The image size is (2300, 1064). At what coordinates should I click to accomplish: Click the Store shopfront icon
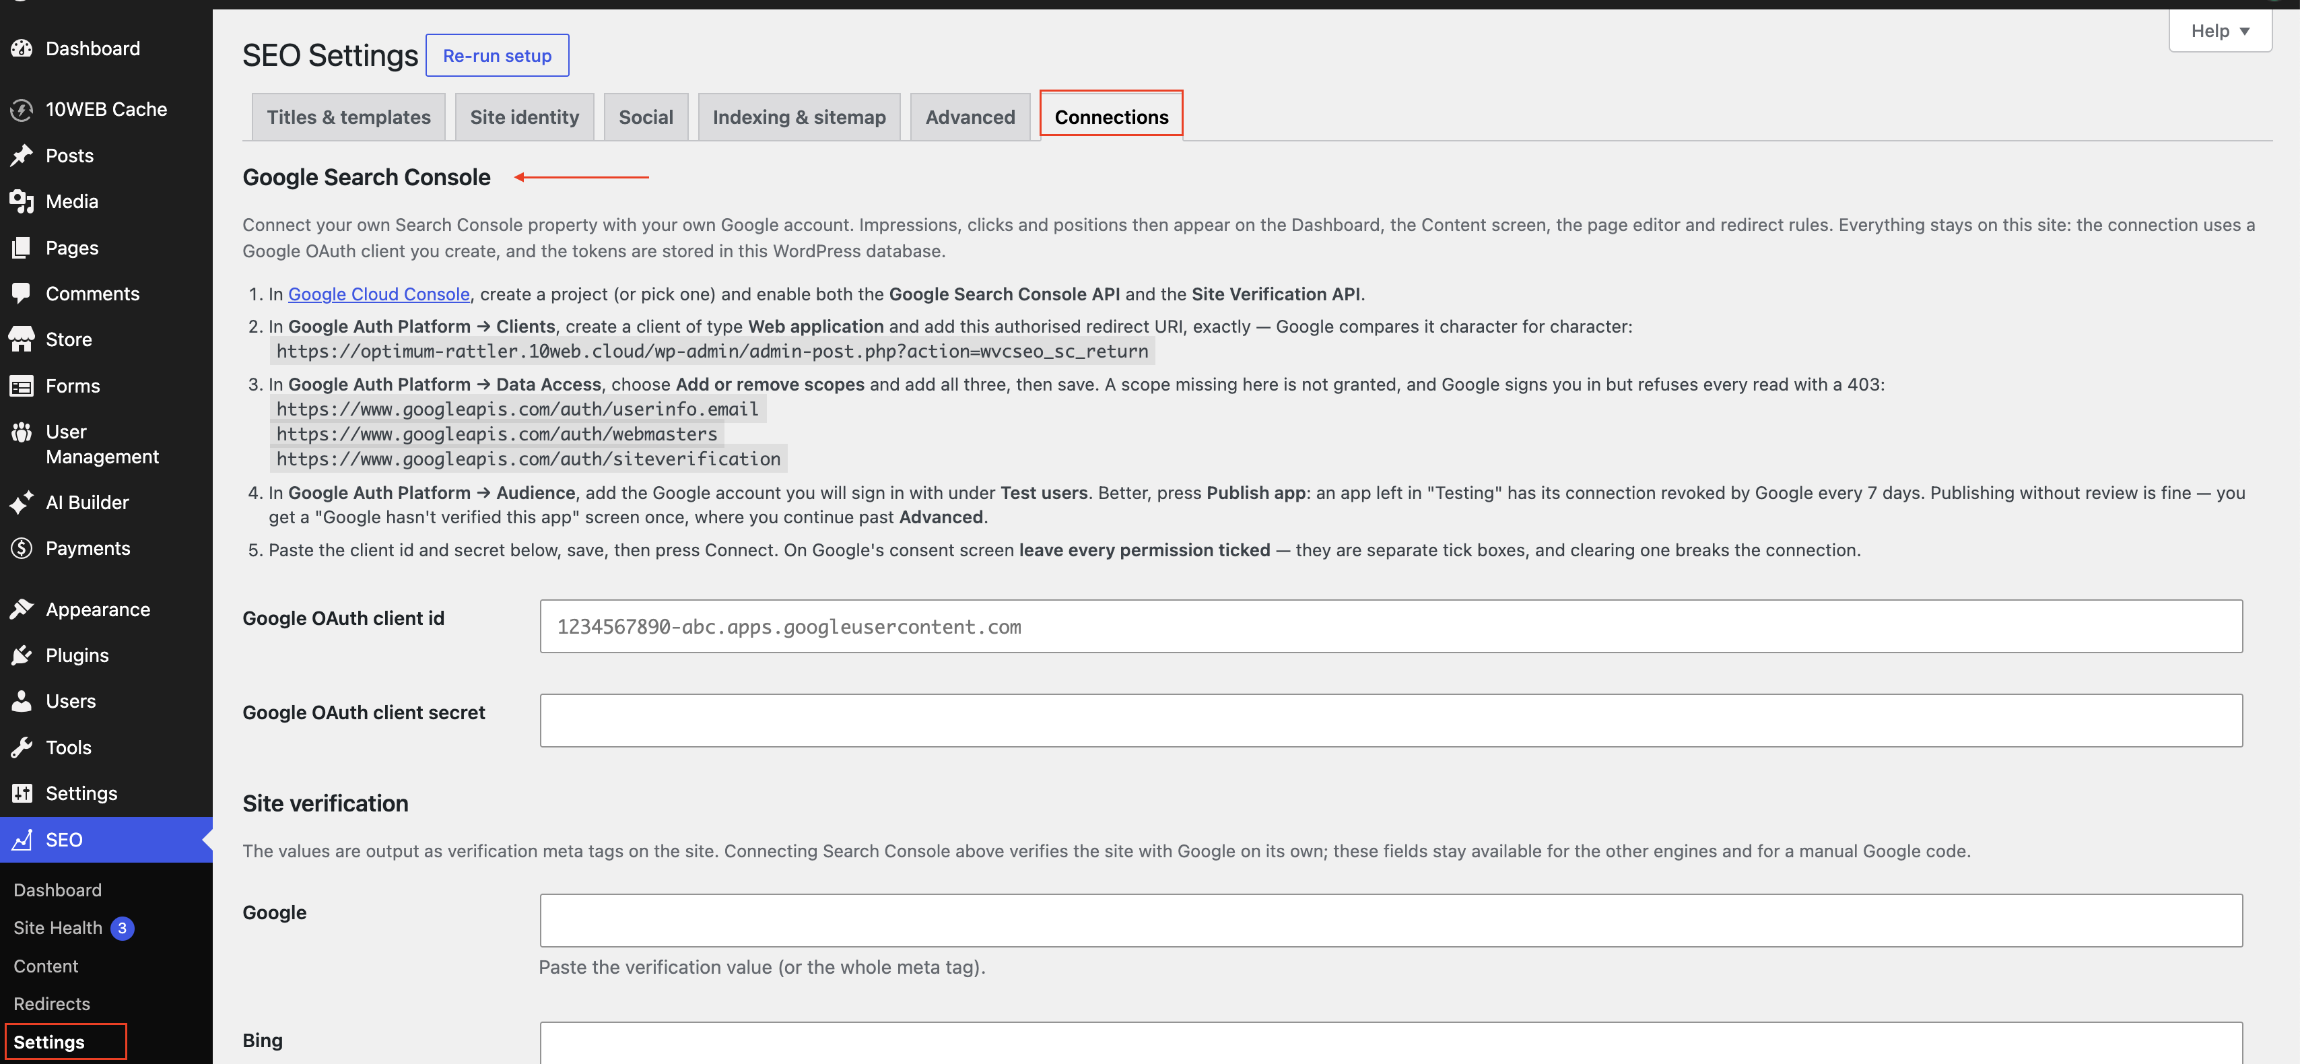click(x=22, y=339)
